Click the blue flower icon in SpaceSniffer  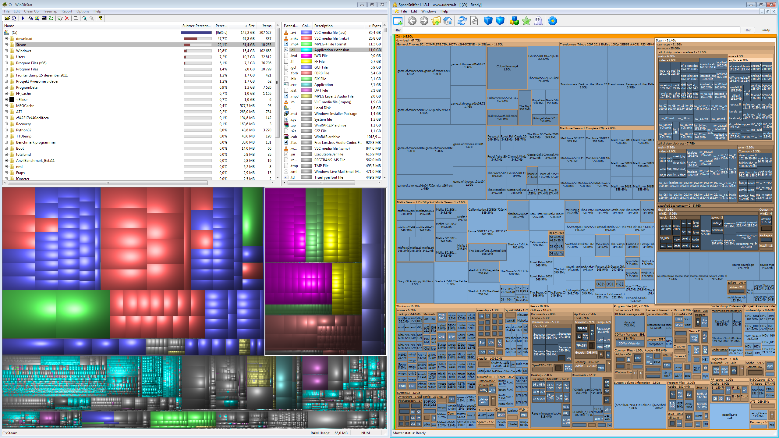coord(553,21)
